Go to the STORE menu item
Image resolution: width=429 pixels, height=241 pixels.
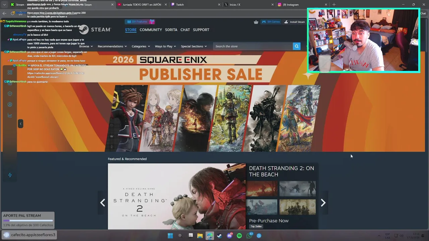[131, 30]
